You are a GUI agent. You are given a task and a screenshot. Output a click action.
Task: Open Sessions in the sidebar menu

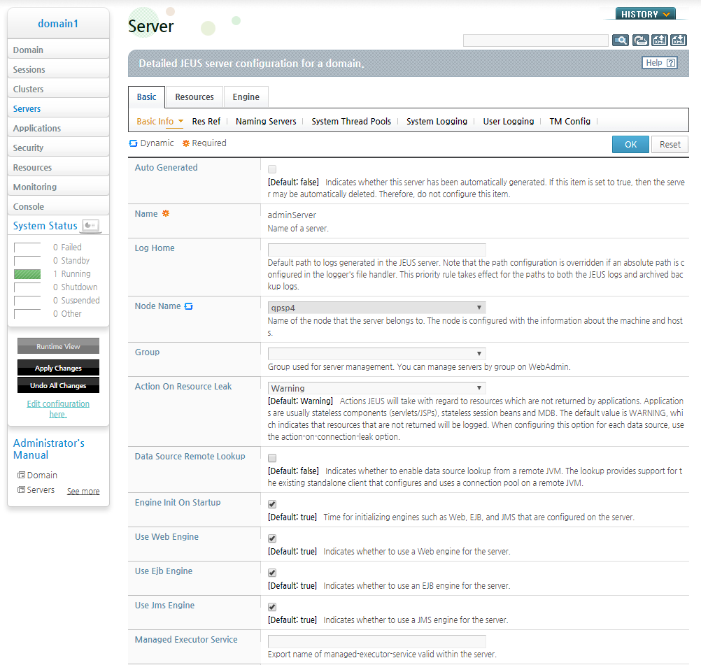click(58, 69)
